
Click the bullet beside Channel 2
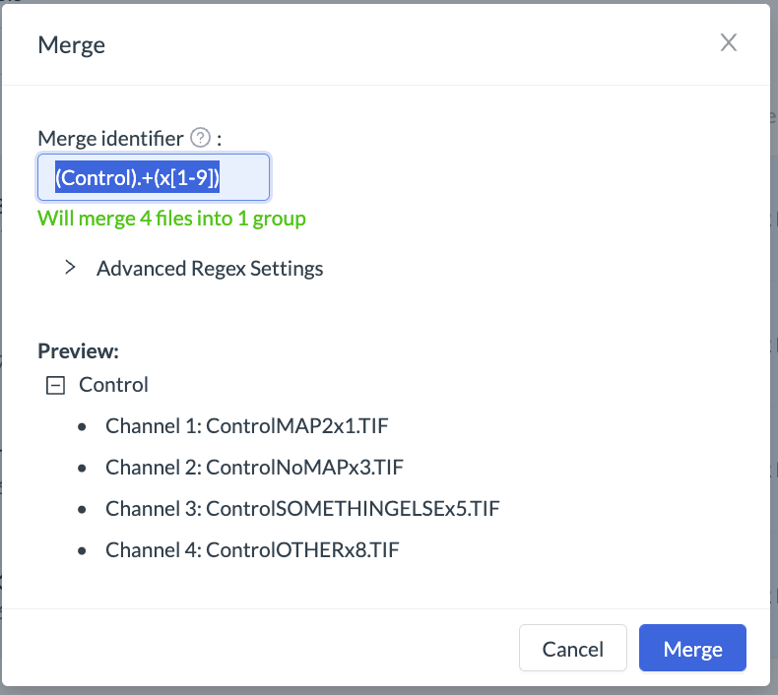click(83, 468)
